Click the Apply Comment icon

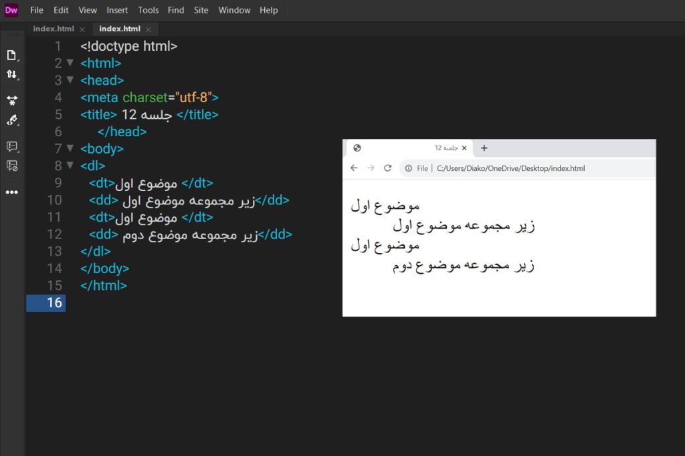[12, 146]
